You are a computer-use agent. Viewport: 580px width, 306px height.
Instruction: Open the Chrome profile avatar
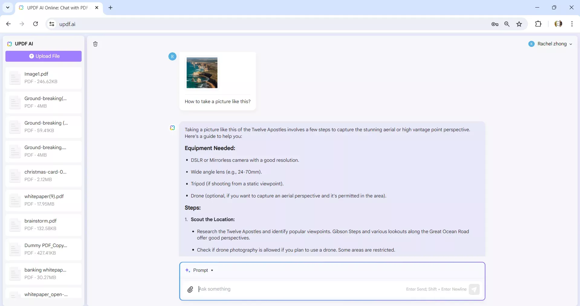click(x=558, y=24)
